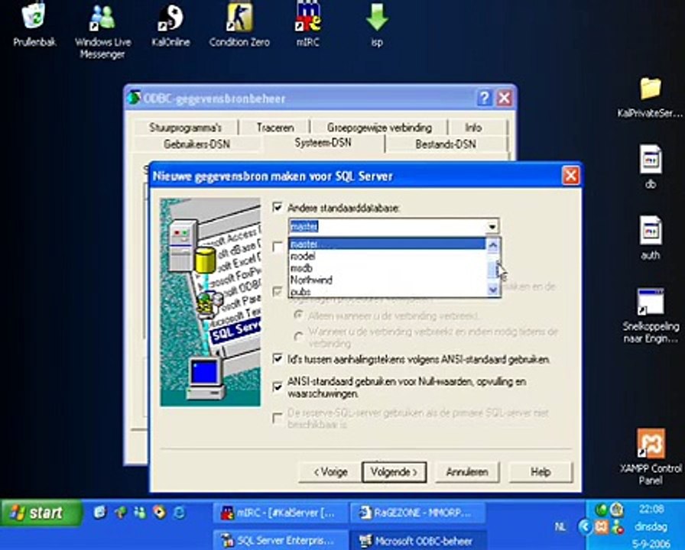
Task: Open the isp desktop icon
Action: [x=377, y=25]
